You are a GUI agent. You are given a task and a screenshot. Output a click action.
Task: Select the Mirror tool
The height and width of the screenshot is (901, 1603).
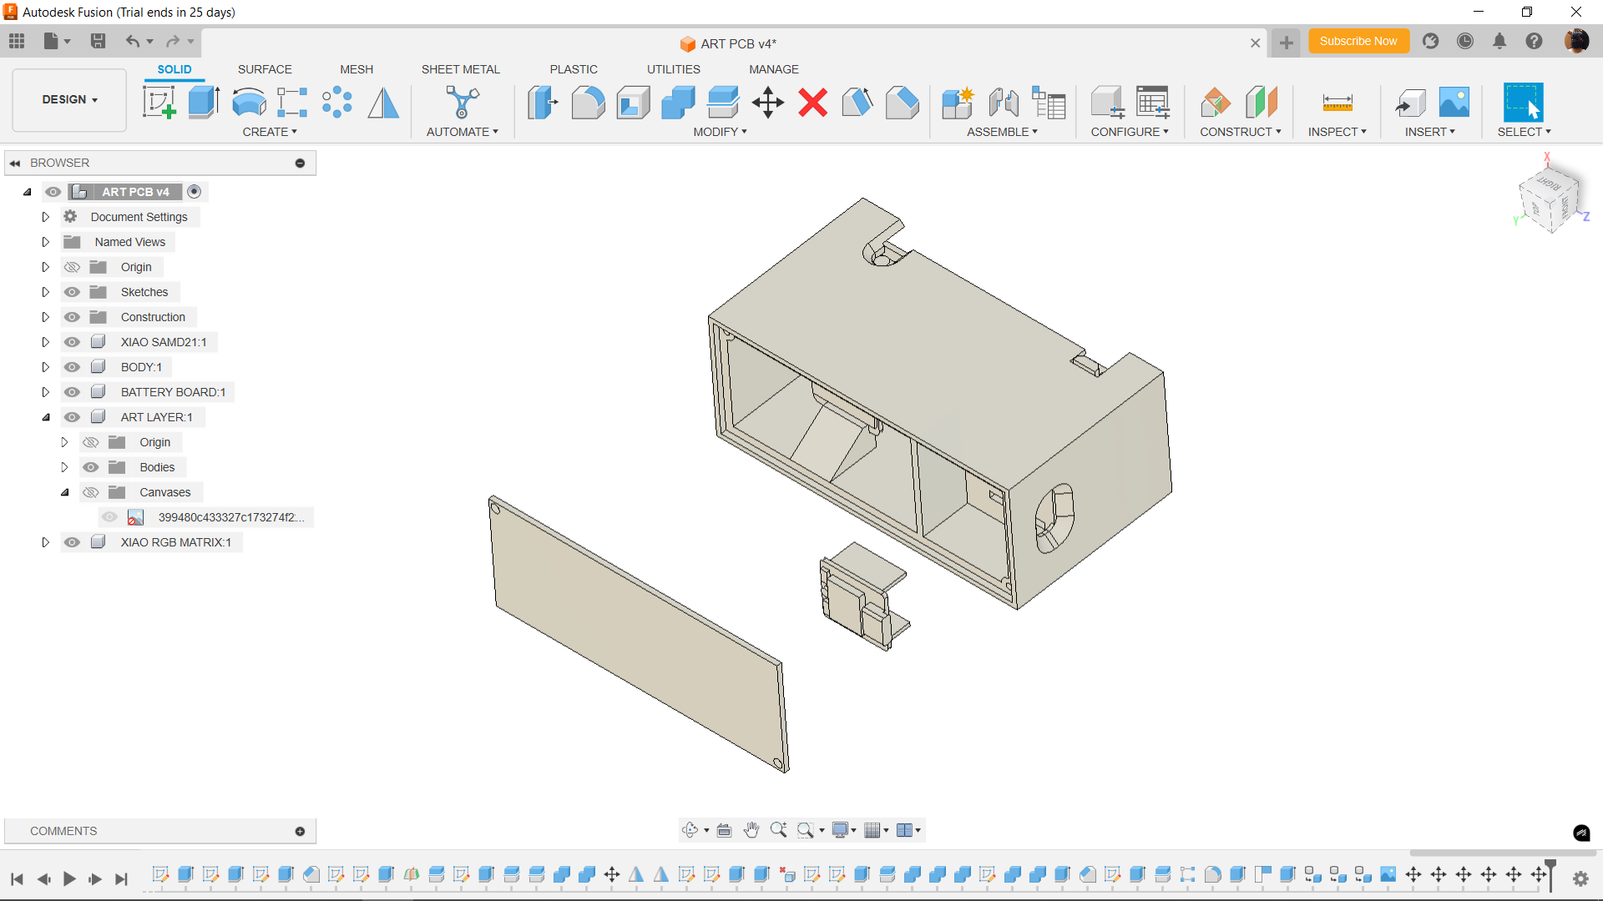pyautogui.click(x=383, y=103)
